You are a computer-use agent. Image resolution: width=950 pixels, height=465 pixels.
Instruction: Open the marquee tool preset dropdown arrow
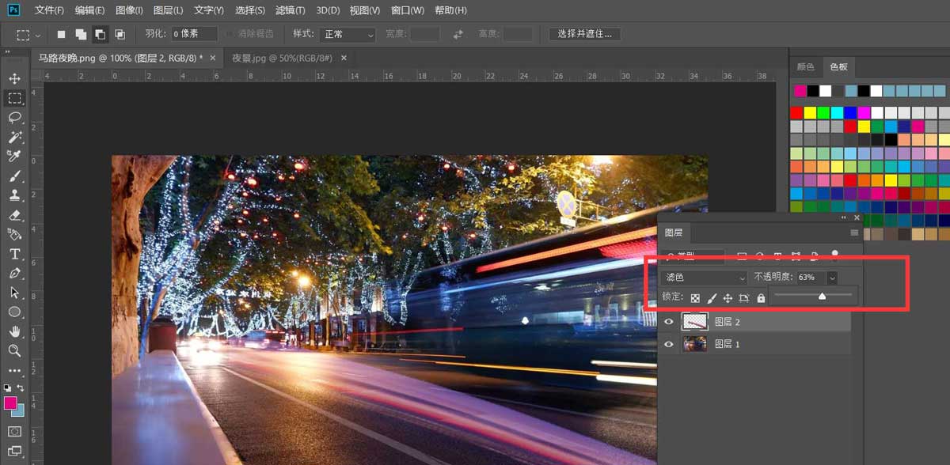37,35
